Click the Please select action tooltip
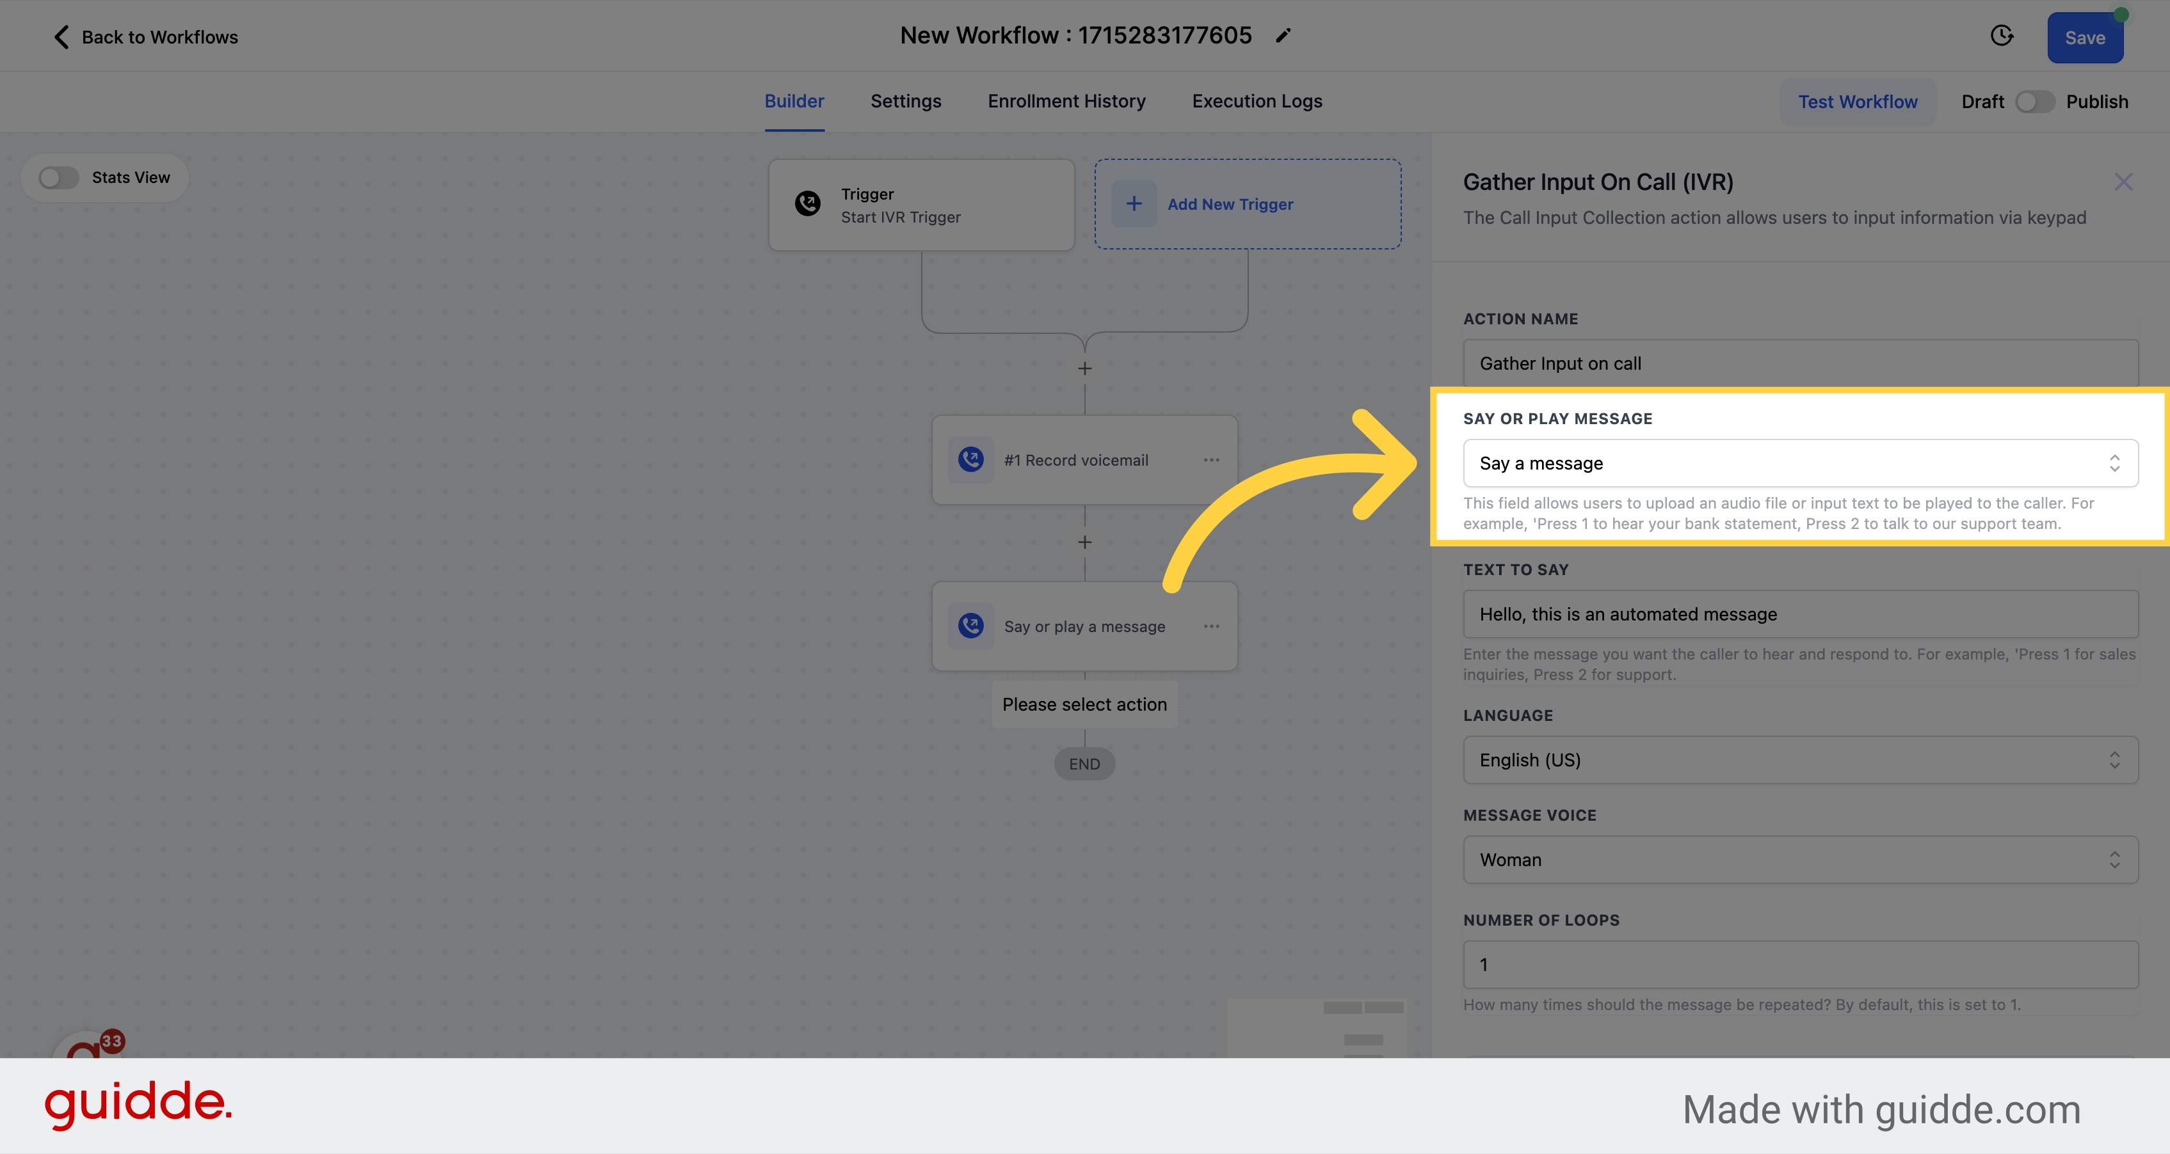 (1084, 704)
